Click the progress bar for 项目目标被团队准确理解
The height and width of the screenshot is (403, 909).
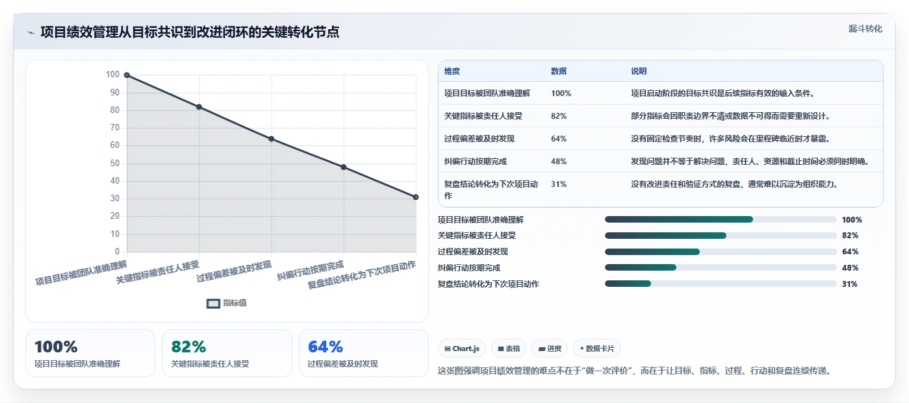coord(721,219)
